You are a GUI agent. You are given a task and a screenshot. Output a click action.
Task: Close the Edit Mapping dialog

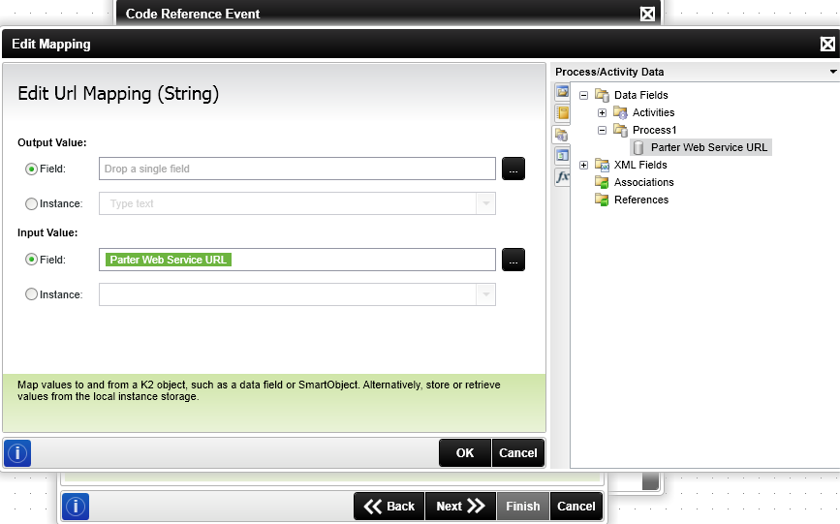[x=827, y=44]
